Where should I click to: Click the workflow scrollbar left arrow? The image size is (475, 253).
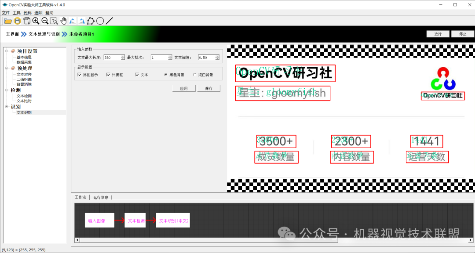[77, 240]
